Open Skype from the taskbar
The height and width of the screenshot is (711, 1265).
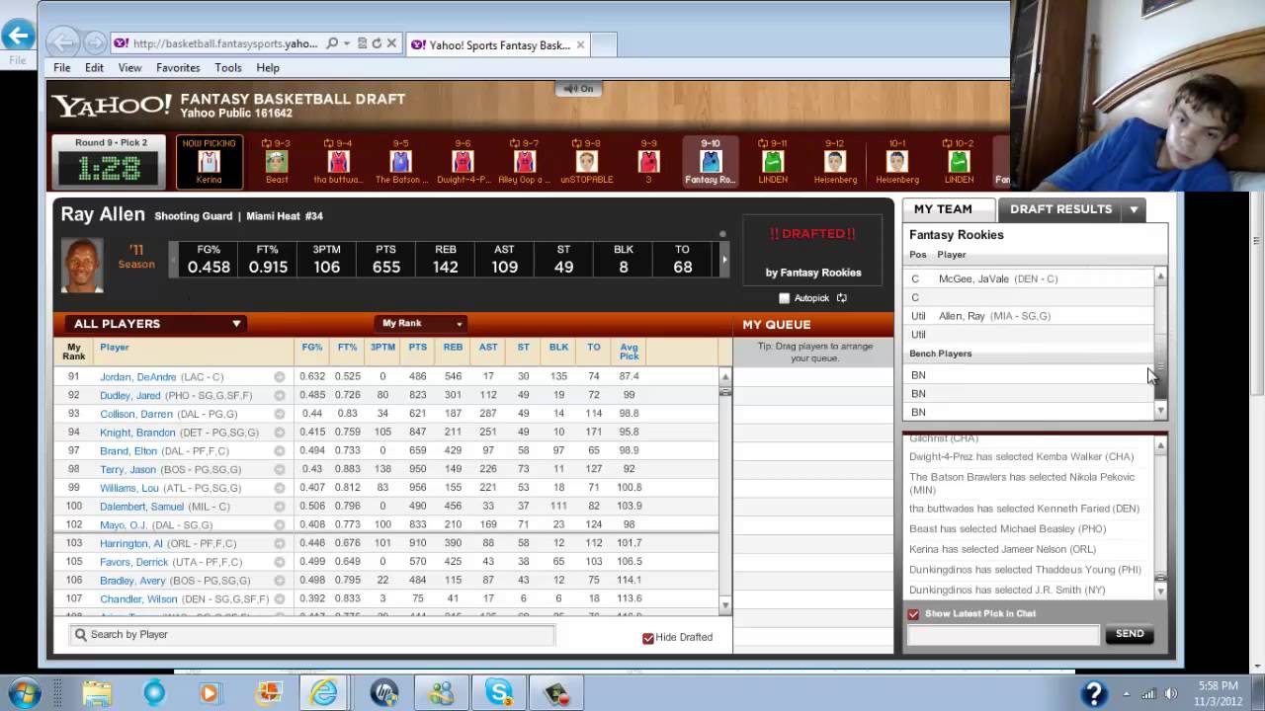point(498,693)
